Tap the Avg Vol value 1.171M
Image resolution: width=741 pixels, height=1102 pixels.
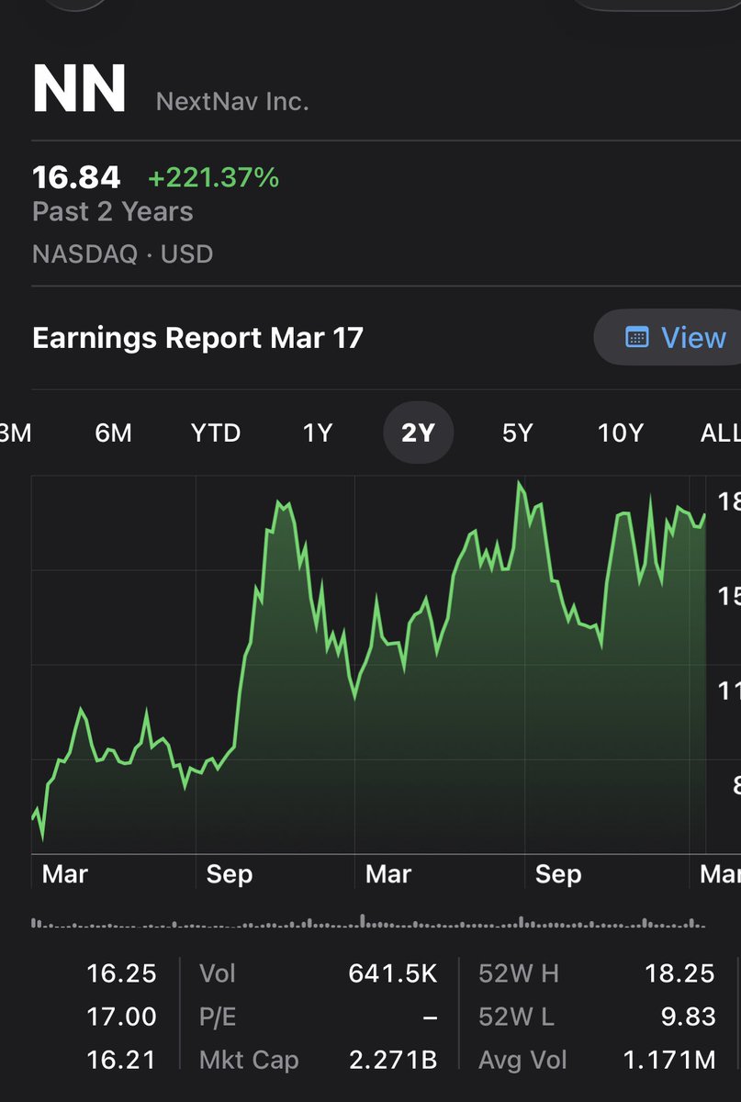point(668,1060)
